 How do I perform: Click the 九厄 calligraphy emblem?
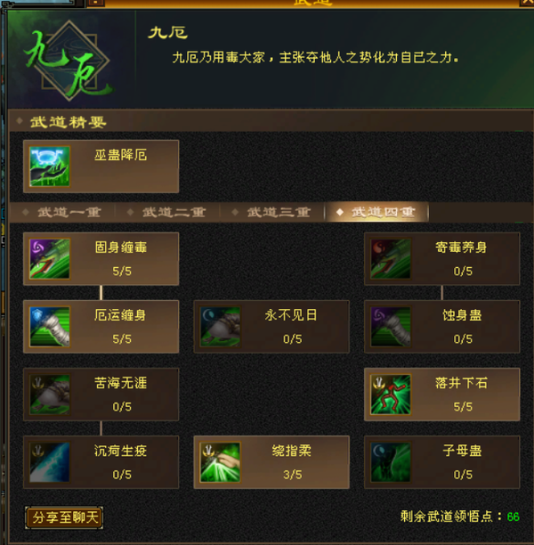pyautogui.click(x=69, y=61)
